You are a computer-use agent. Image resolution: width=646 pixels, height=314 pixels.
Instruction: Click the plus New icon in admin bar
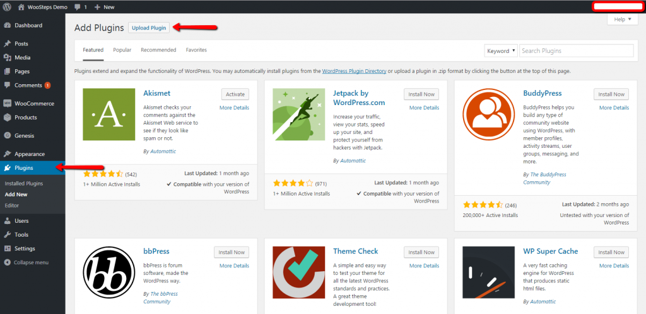[97, 7]
